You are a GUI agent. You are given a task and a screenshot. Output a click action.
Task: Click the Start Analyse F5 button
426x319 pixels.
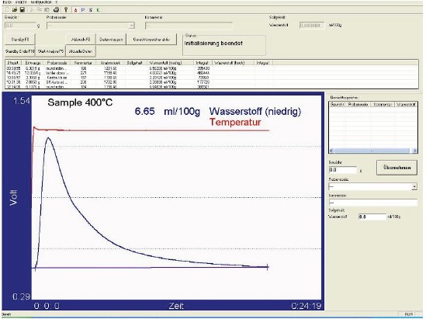pyautogui.click(x=50, y=51)
